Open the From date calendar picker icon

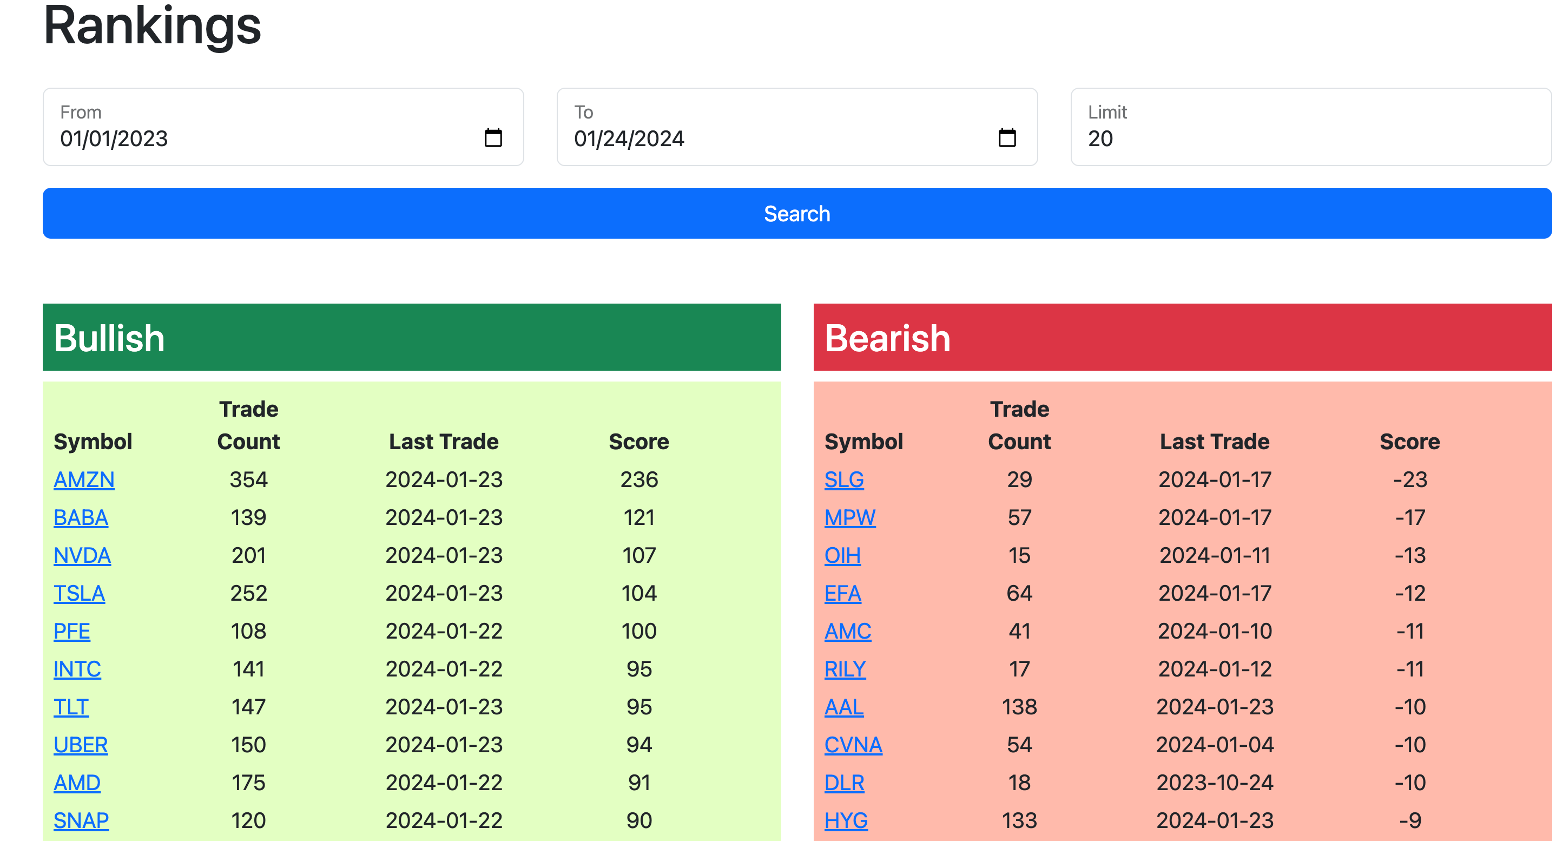coord(493,138)
